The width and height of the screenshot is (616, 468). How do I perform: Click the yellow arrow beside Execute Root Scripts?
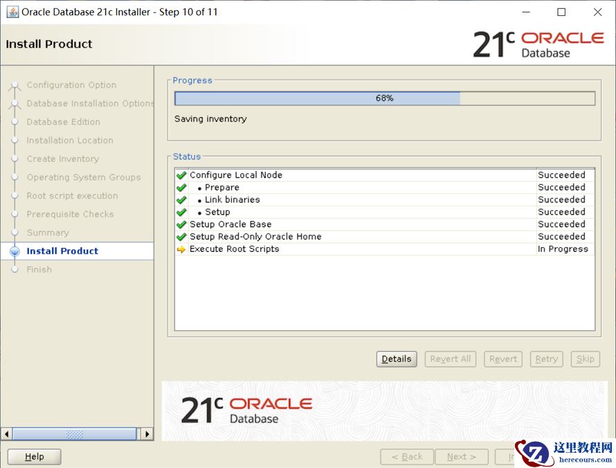(181, 249)
